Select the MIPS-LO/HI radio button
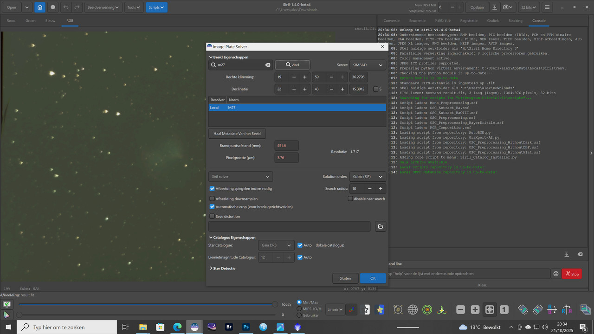Screen dimensions: 594x334 [299, 308]
